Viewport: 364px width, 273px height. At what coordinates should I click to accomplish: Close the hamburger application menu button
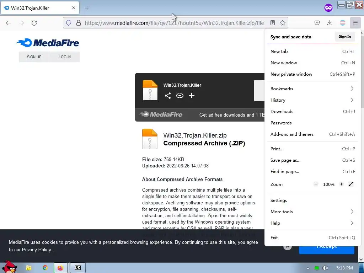355,23
